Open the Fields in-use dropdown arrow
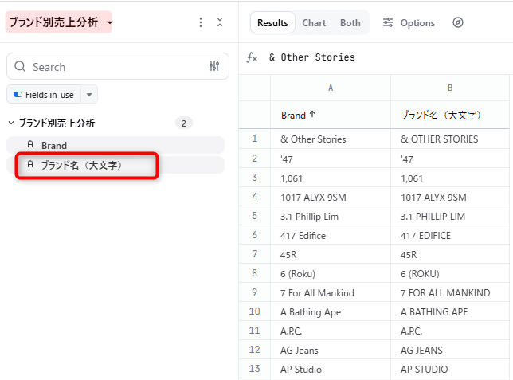Screen dimensions: 513x380 click(x=89, y=95)
